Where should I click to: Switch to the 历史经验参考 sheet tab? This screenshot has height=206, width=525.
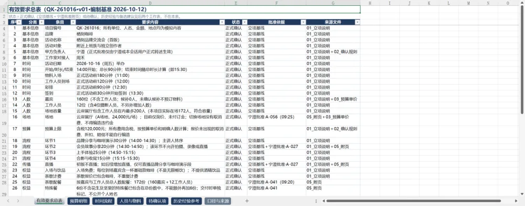pos(186,201)
